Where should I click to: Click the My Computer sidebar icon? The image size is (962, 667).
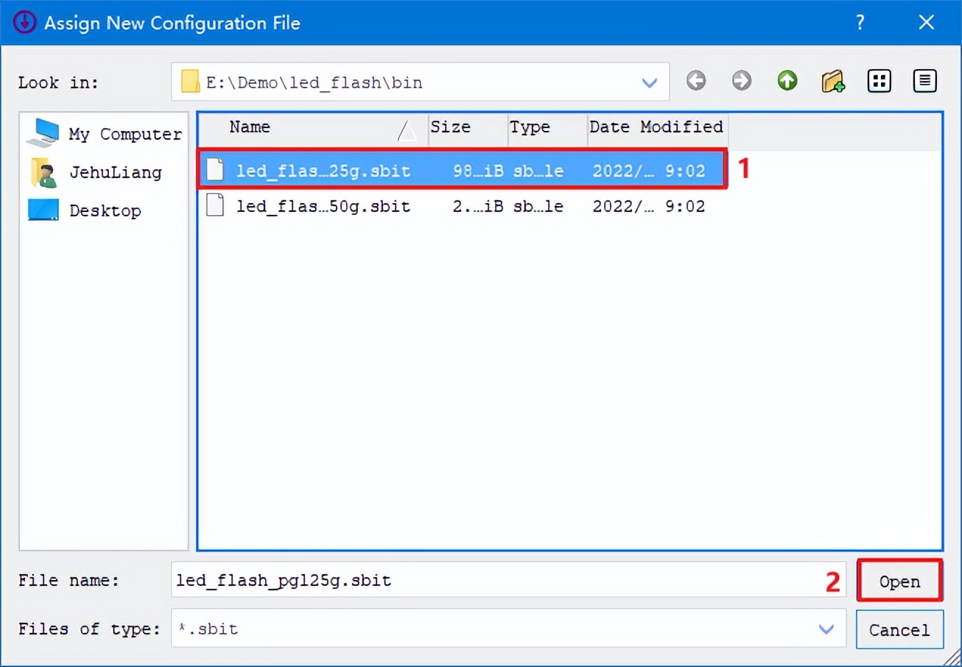point(43,133)
